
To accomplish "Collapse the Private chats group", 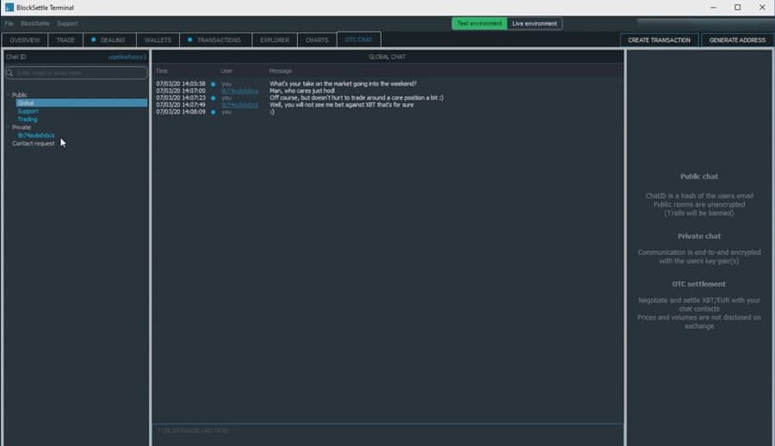I will tap(8, 127).
